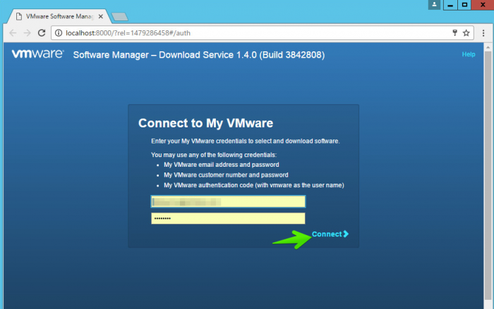Click 'My VMware customer number and password' line
The image size is (494, 309).
pyautogui.click(x=226, y=175)
